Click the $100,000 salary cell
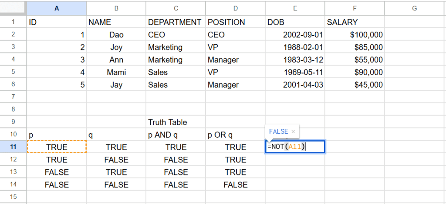The width and height of the screenshot is (446, 204). coord(355,35)
